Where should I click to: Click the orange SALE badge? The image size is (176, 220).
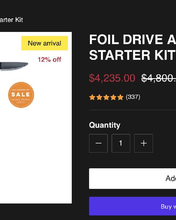coord(21,95)
